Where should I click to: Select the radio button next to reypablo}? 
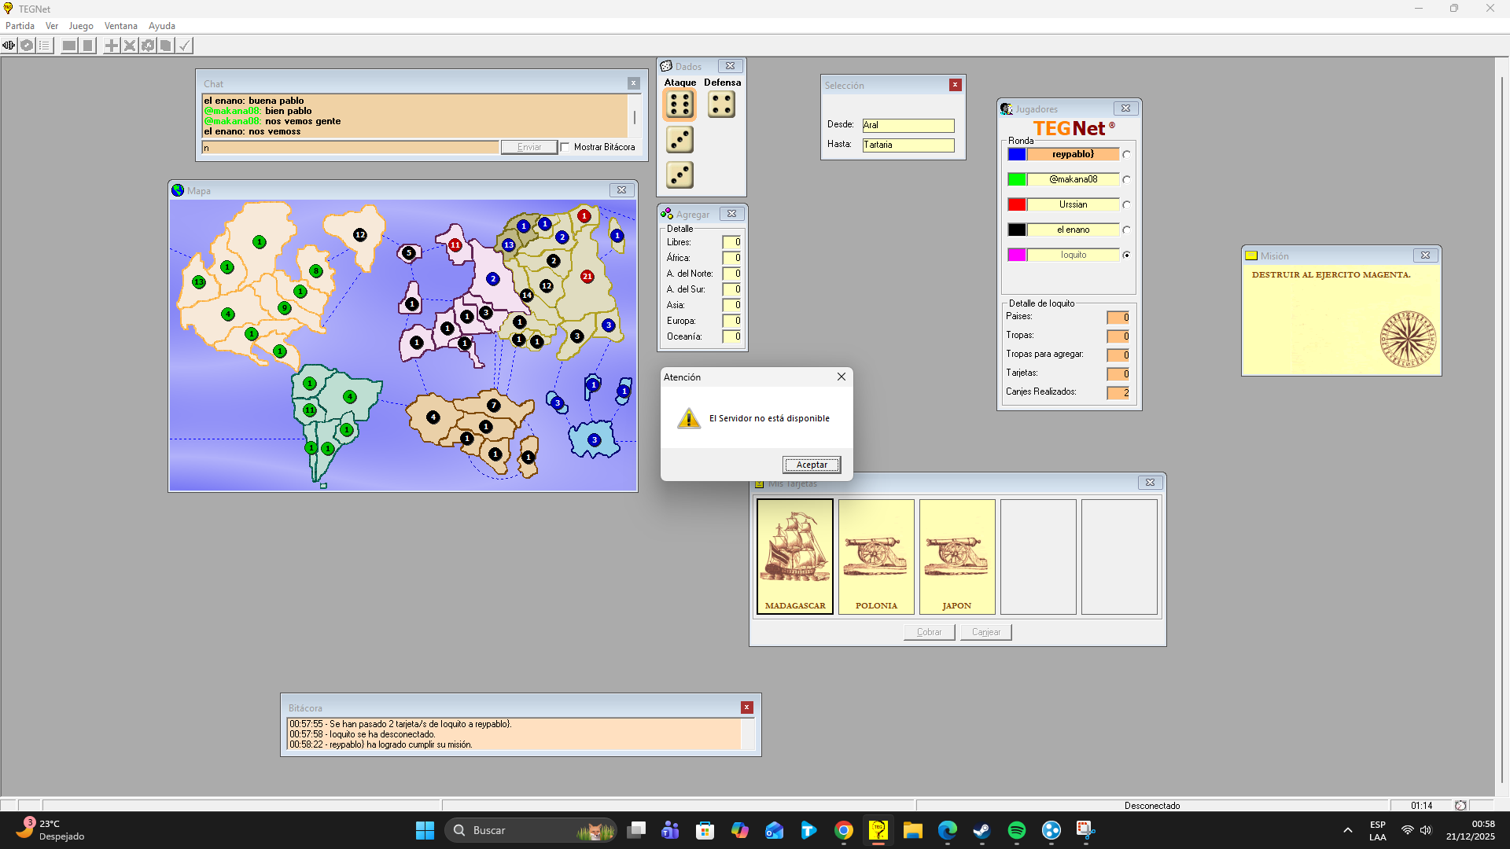click(x=1126, y=155)
